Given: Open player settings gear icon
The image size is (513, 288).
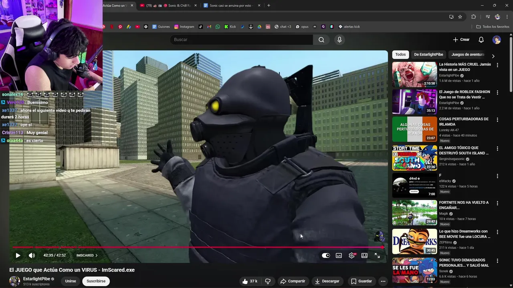Looking at the screenshot, I should pos(351,256).
